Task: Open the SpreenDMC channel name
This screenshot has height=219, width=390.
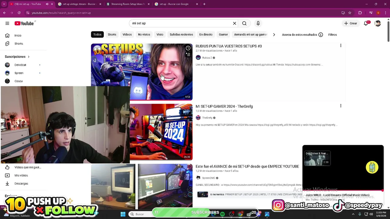Action: pos(209,178)
